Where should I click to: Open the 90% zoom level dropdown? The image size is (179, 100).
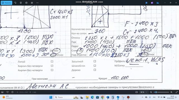tap(144, 92)
